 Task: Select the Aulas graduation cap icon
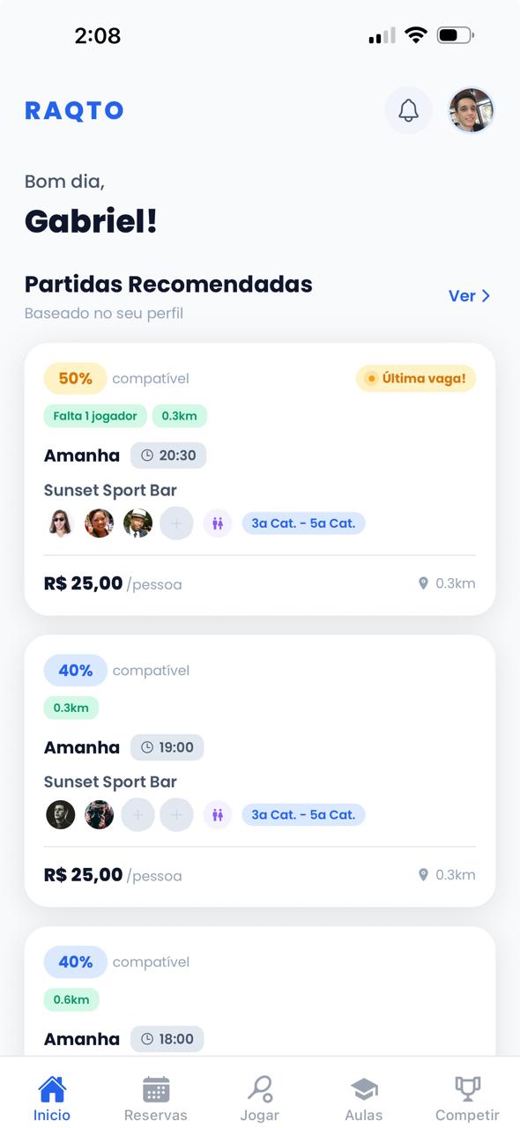coord(363,1087)
